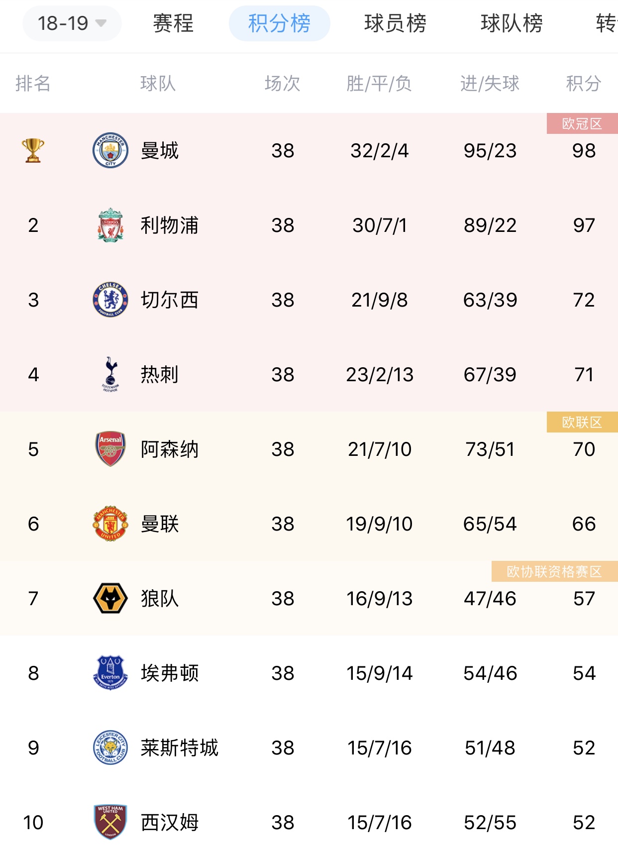Click the 欧冠区 zone label
This screenshot has width=618, height=856.
[x=582, y=123]
